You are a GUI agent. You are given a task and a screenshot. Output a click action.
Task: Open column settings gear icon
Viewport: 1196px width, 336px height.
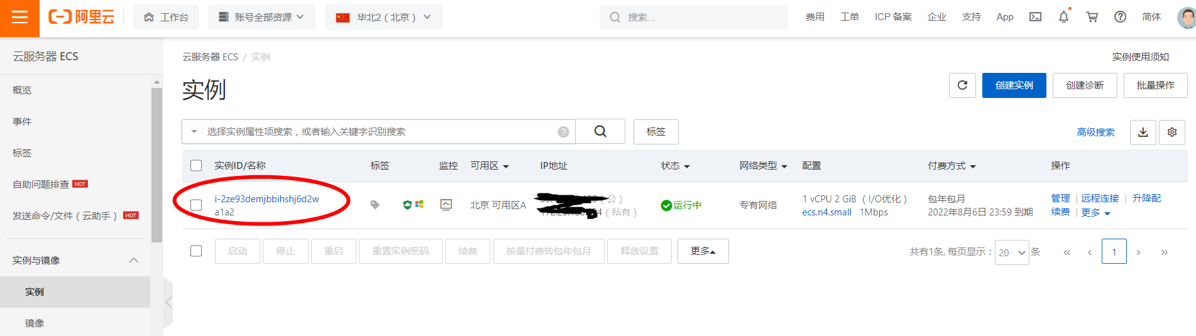(1172, 132)
